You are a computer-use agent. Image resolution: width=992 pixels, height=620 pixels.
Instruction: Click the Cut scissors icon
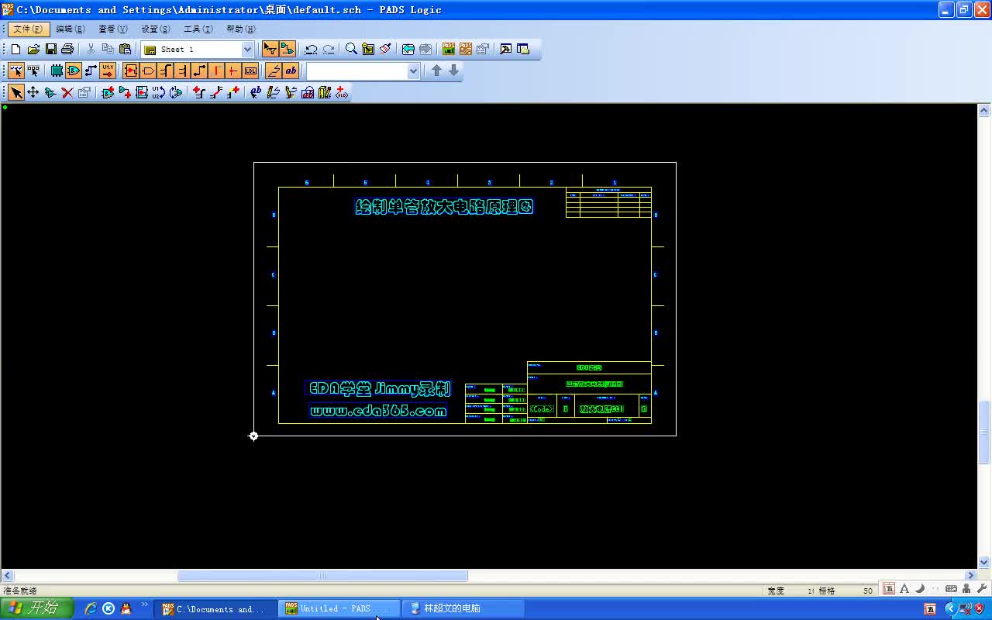(91, 49)
